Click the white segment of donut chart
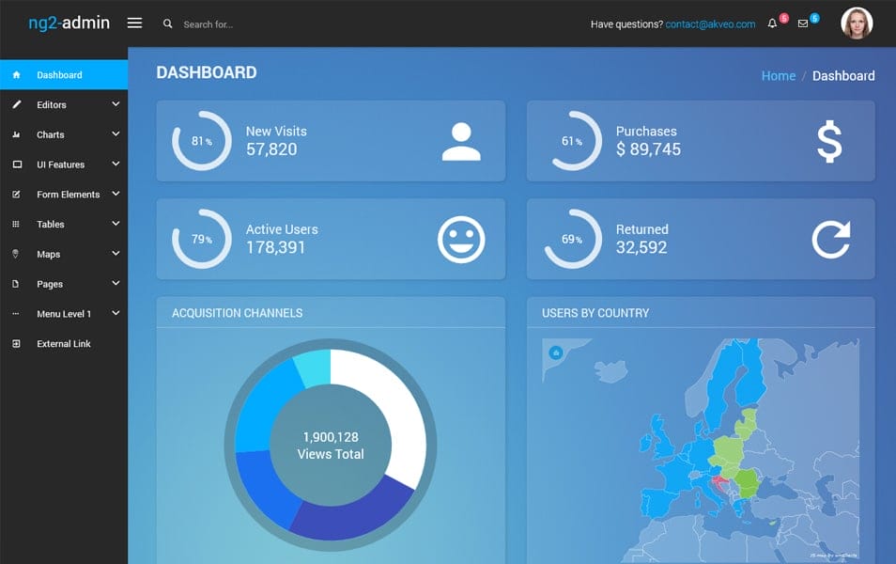 coord(390,404)
